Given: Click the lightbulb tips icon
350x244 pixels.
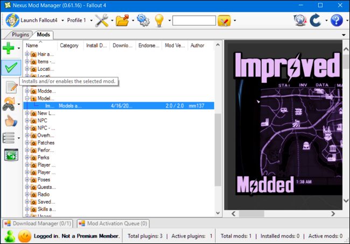Looking at the screenshot, I should (x=159, y=20).
